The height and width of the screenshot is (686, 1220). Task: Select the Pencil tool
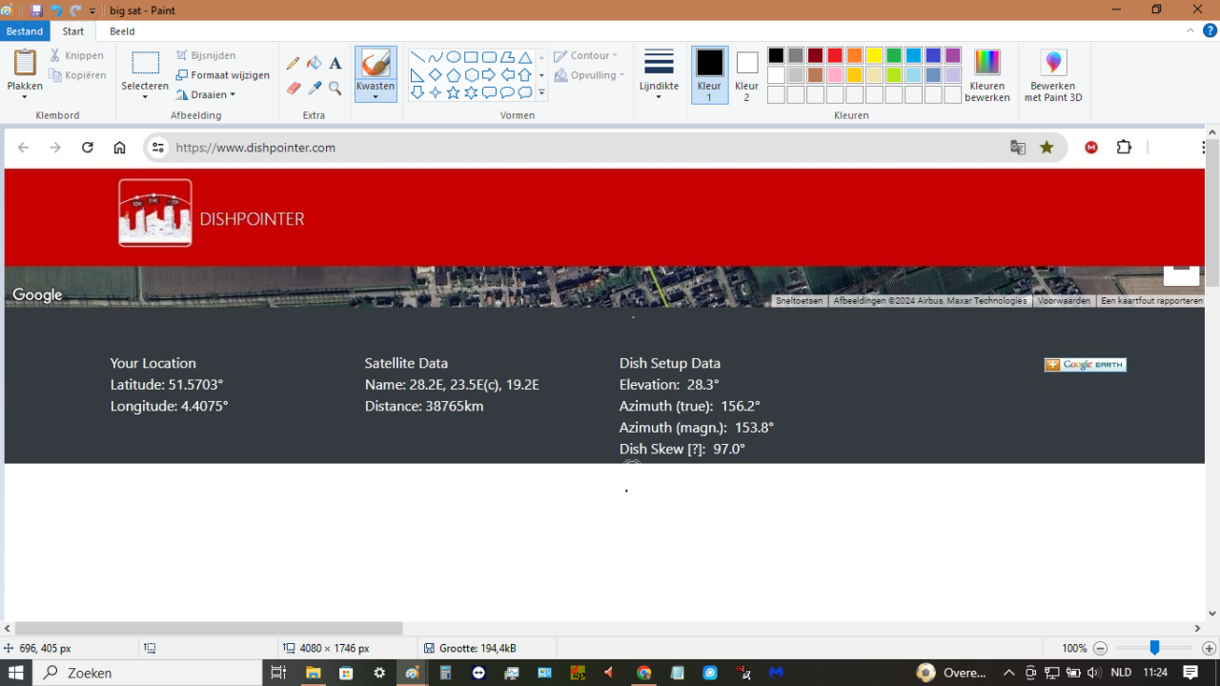click(x=293, y=61)
